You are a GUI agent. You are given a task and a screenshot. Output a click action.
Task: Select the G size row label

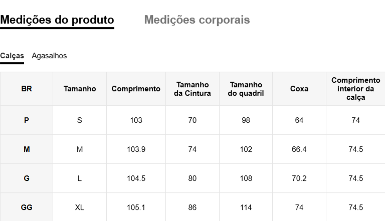(27, 178)
